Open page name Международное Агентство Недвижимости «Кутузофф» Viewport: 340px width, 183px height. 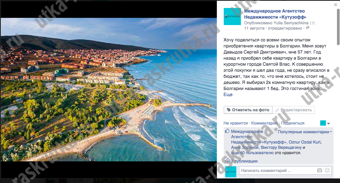(x=275, y=14)
